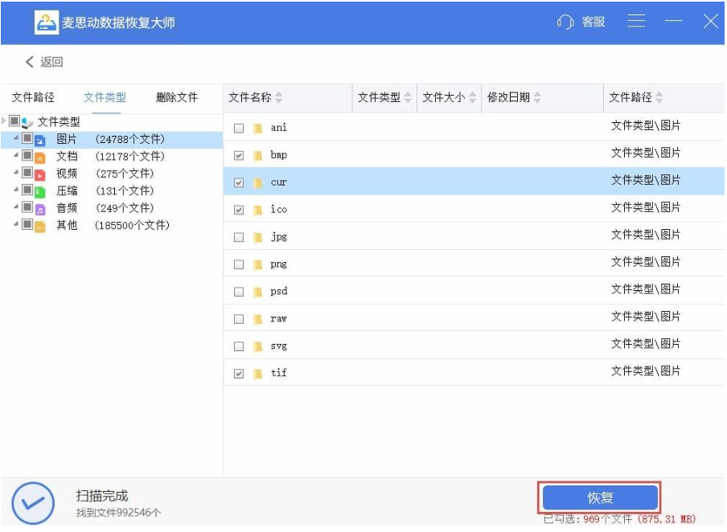Click the app logo icon

click(x=47, y=23)
